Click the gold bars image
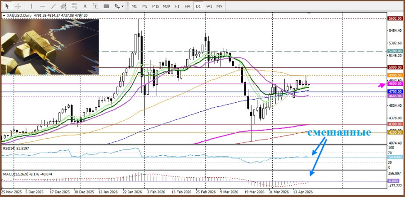This screenshot has height=197, width=405. pos(49,47)
